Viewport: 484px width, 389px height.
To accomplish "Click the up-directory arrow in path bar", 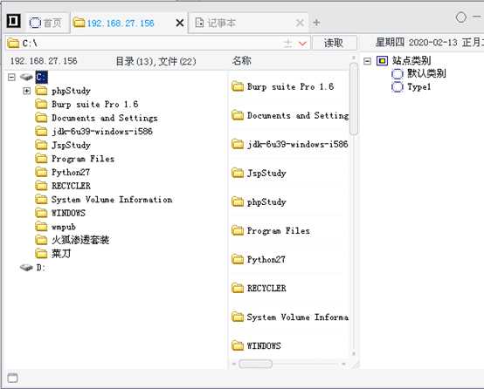I will pyautogui.click(x=287, y=43).
